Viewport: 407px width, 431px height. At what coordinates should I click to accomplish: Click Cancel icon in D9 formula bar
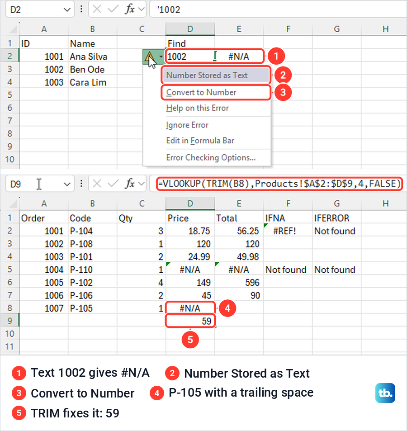point(97,183)
